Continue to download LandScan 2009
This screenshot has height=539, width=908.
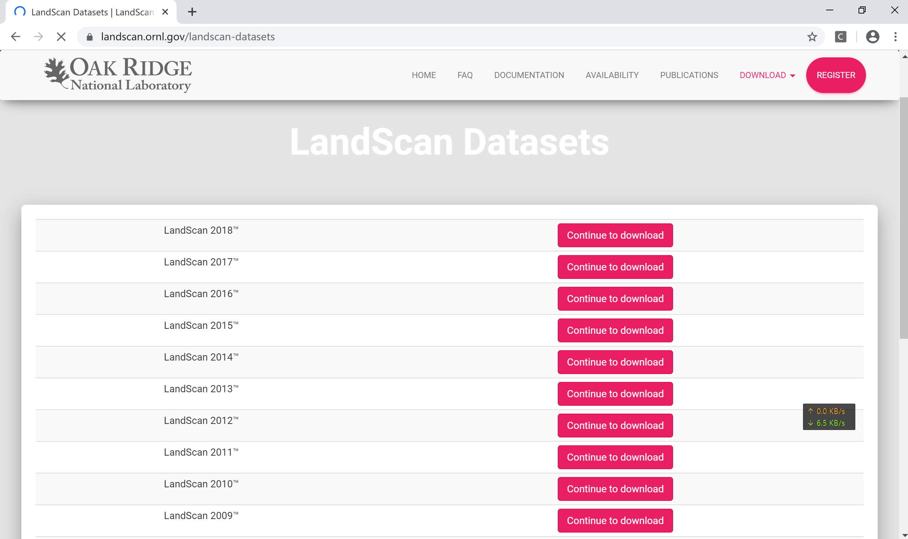615,520
